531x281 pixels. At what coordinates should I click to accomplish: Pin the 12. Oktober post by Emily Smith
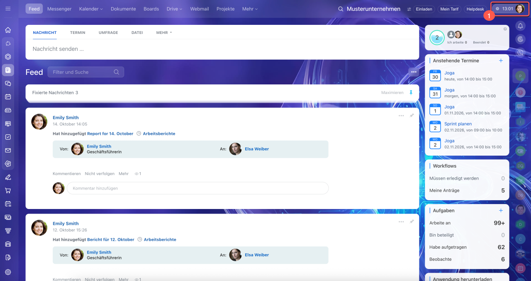tap(412, 222)
